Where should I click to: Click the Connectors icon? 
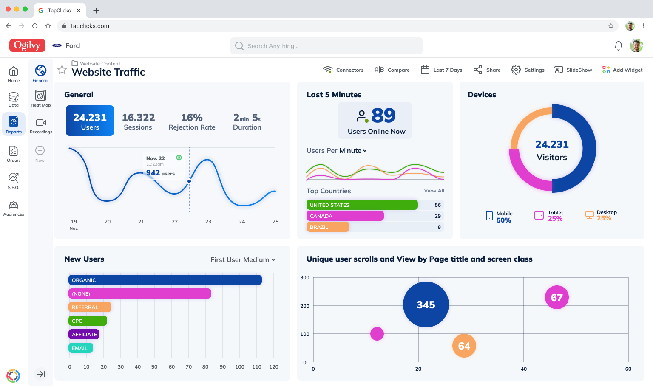(x=327, y=70)
